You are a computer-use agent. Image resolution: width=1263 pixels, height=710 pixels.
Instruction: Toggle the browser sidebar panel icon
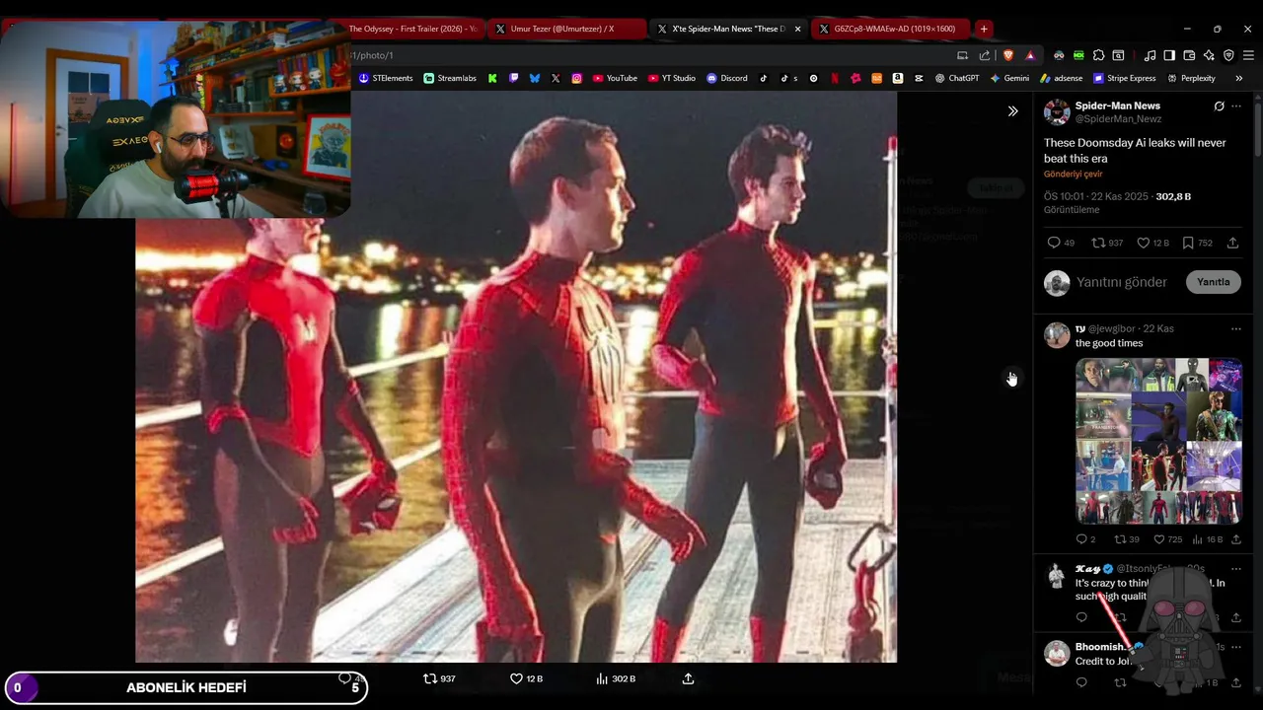(x=1169, y=55)
